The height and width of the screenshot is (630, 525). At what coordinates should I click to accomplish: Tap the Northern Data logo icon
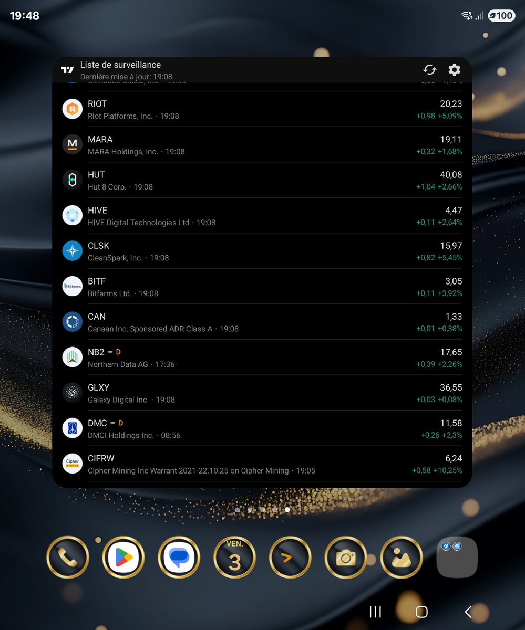coord(73,357)
